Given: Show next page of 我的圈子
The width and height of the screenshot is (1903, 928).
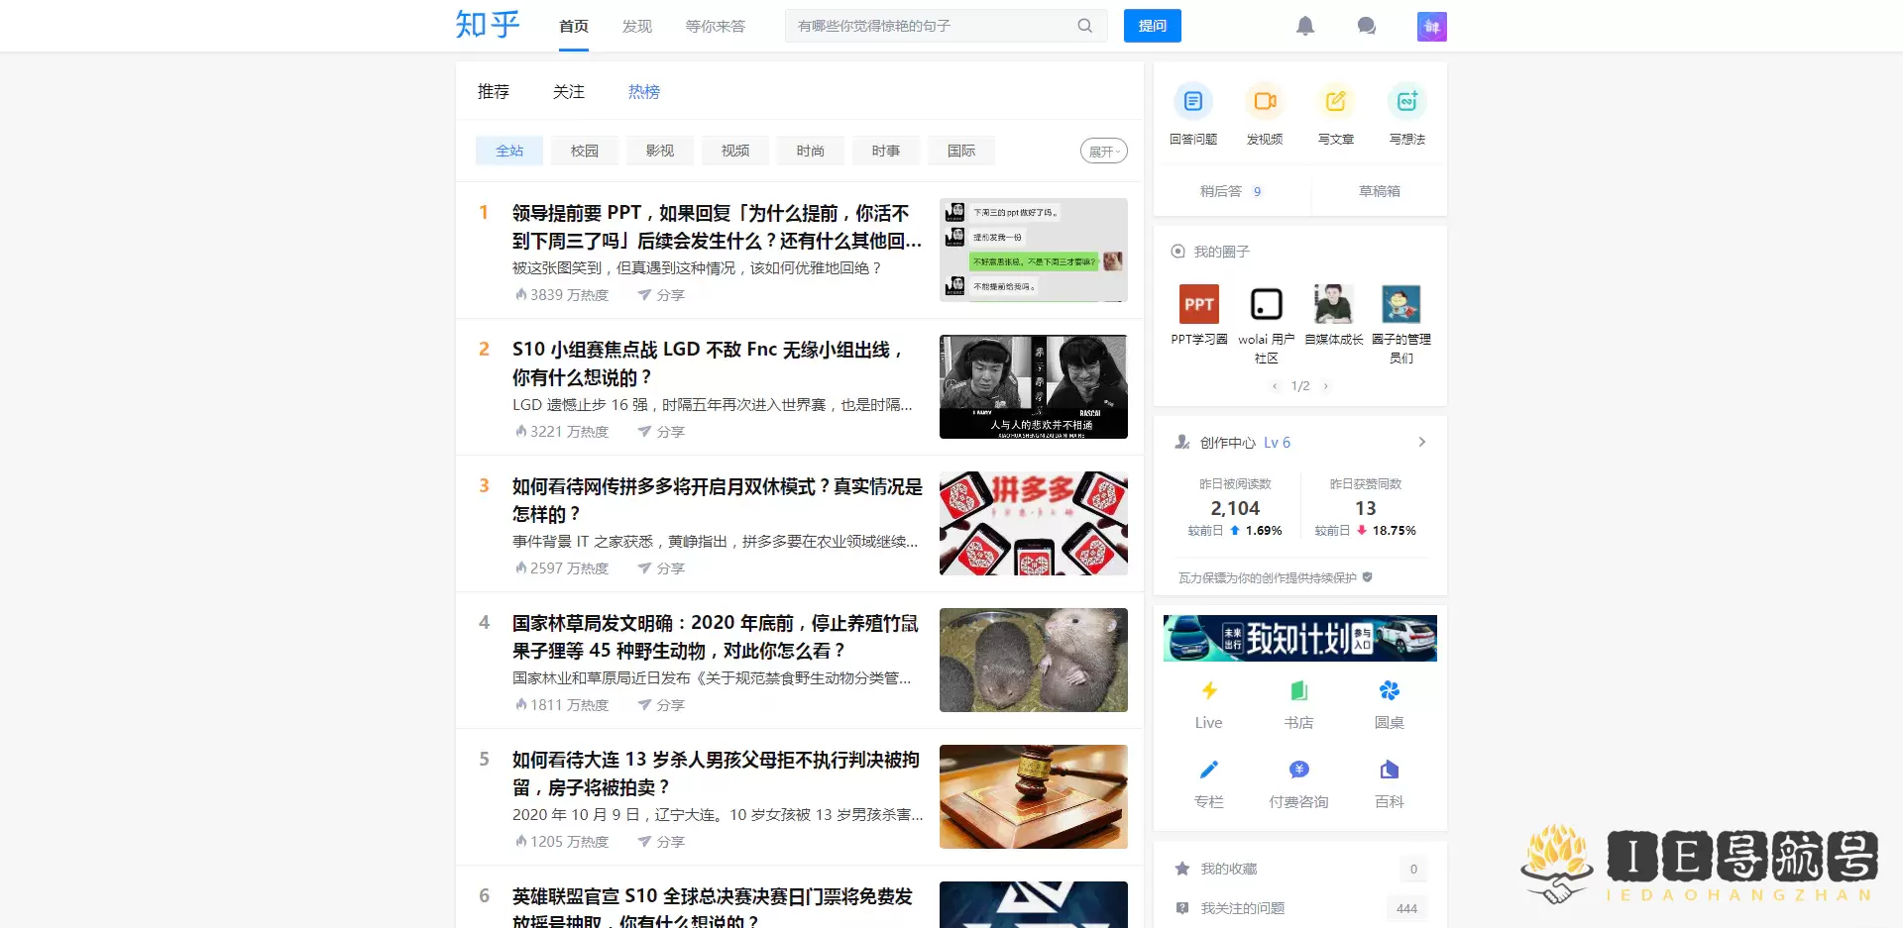Looking at the screenshot, I should click(x=1326, y=386).
